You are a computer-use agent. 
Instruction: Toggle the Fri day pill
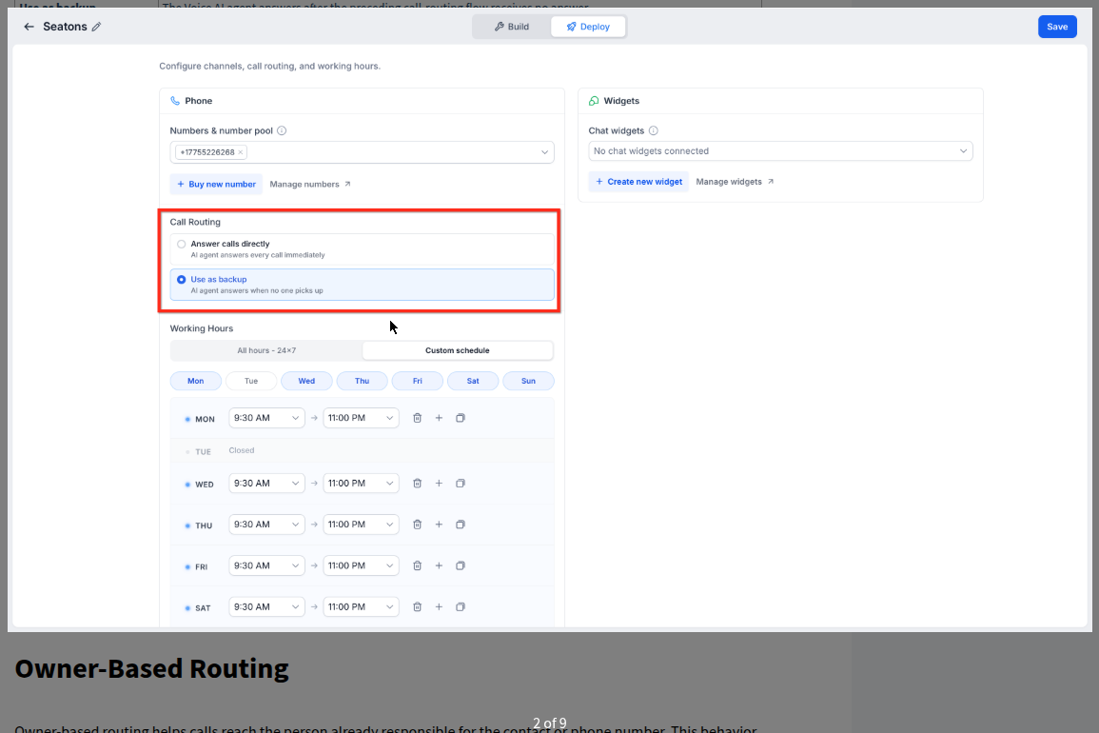click(417, 381)
